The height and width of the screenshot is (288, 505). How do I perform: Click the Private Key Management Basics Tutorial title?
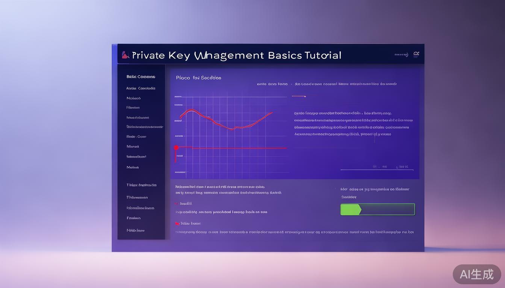coord(237,55)
